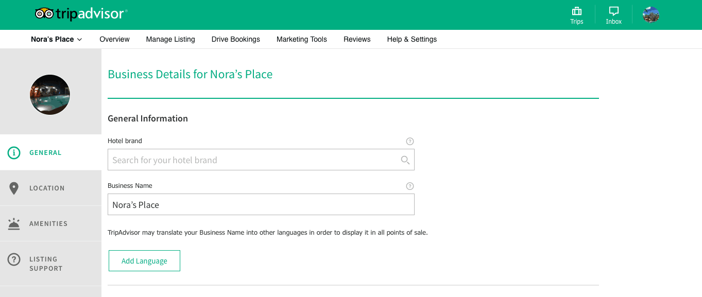702x297 pixels.
Task: Open the Inbox message icon
Action: coord(613,11)
